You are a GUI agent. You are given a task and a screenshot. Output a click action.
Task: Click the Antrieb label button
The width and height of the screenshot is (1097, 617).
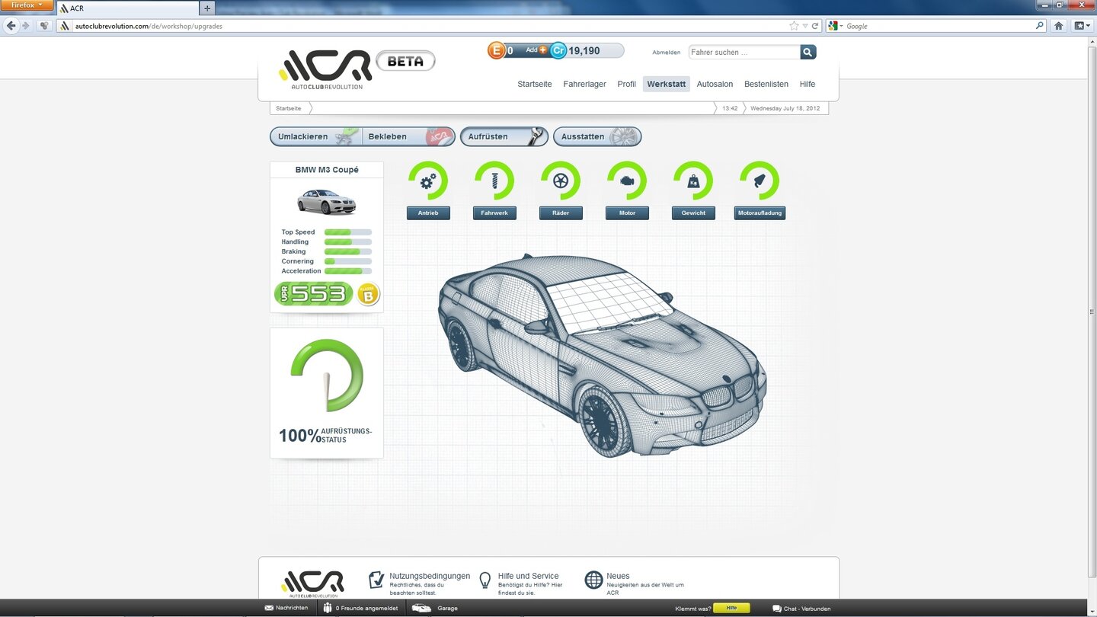428,213
